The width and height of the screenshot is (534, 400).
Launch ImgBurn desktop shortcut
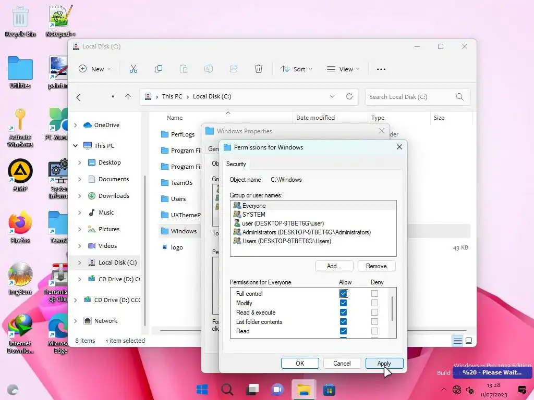point(20,278)
